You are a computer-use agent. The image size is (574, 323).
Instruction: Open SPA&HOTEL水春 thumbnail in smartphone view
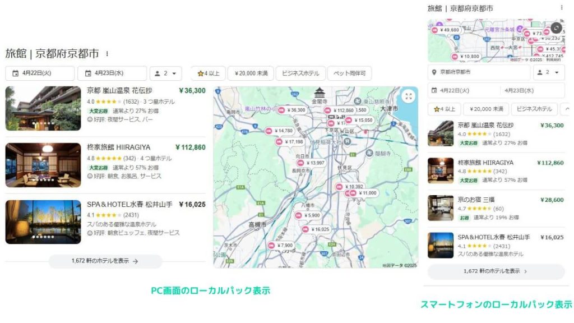tap(441, 246)
